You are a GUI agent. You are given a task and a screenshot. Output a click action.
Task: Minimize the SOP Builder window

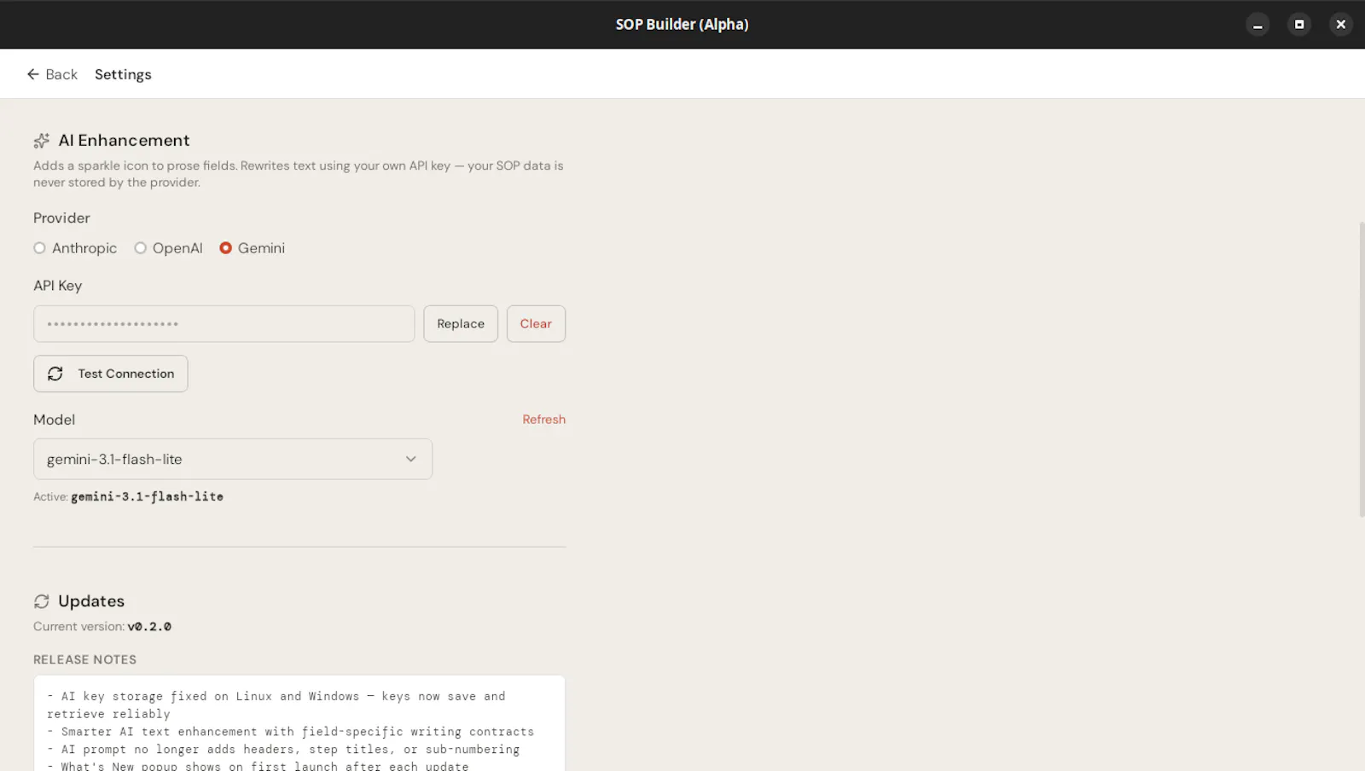1257,25
